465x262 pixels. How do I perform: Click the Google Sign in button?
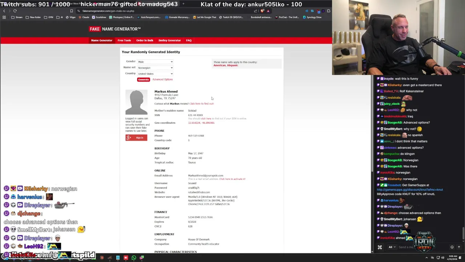[136, 138]
